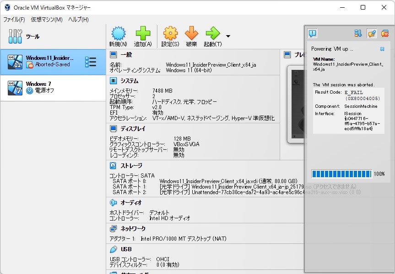
Task: Click the ディスプレイ (Display) section icon
Action: [114, 128]
